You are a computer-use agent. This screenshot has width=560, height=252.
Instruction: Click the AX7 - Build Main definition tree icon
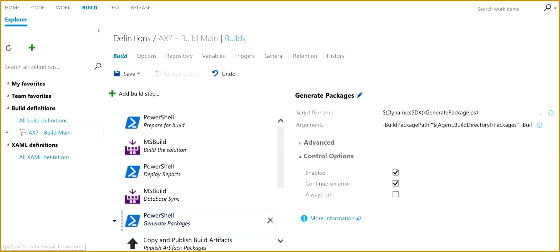tap(23, 132)
